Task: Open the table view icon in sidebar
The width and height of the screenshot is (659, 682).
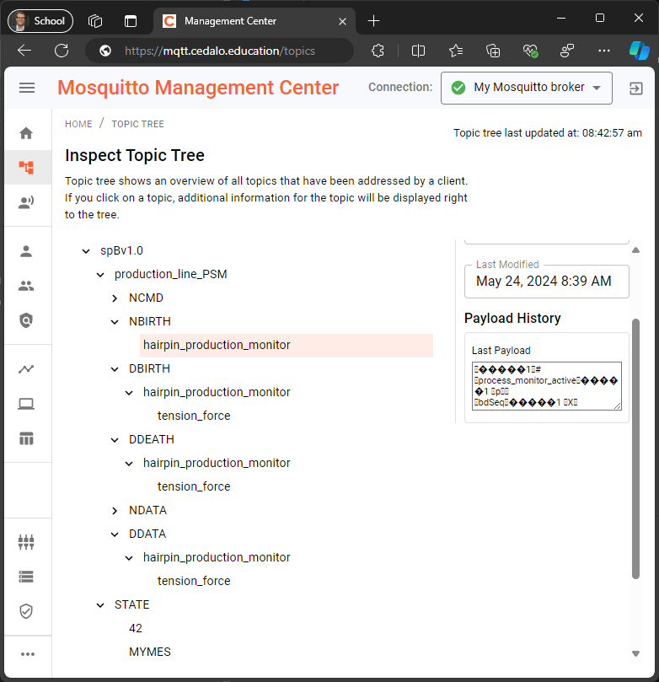Action: 26,438
